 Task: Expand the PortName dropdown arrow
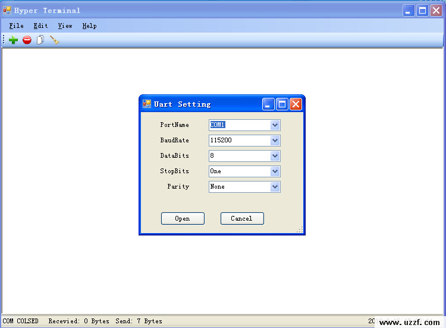[x=275, y=125]
